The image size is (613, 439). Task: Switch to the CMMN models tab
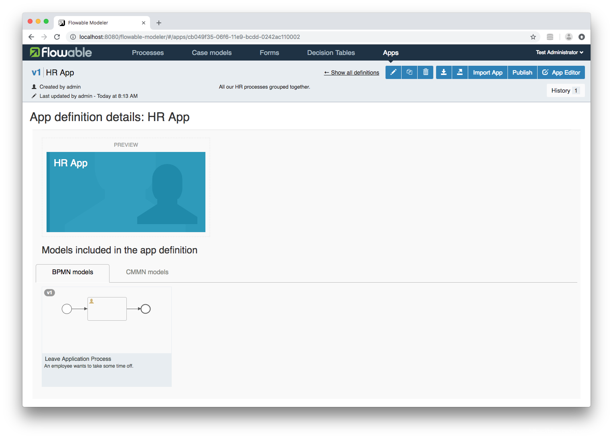pyautogui.click(x=147, y=272)
